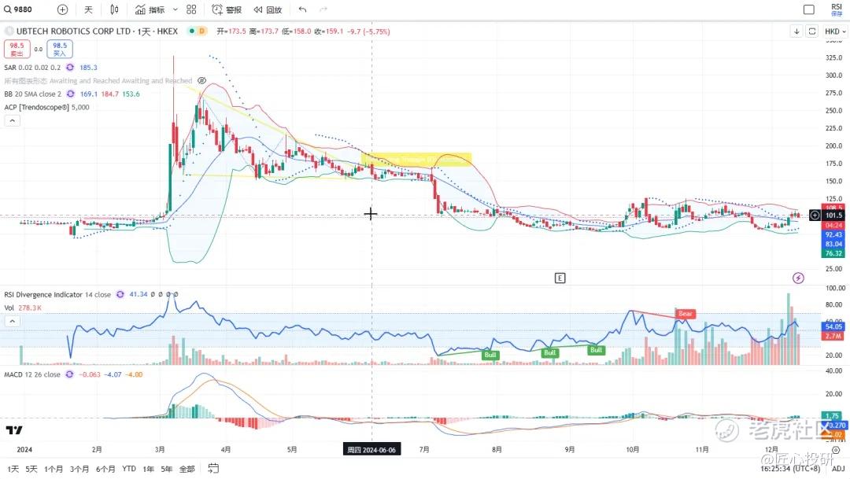Viewport: 850px width, 479px height.
Task: Click the SAR indicator refresh icon
Action: pos(70,67)
